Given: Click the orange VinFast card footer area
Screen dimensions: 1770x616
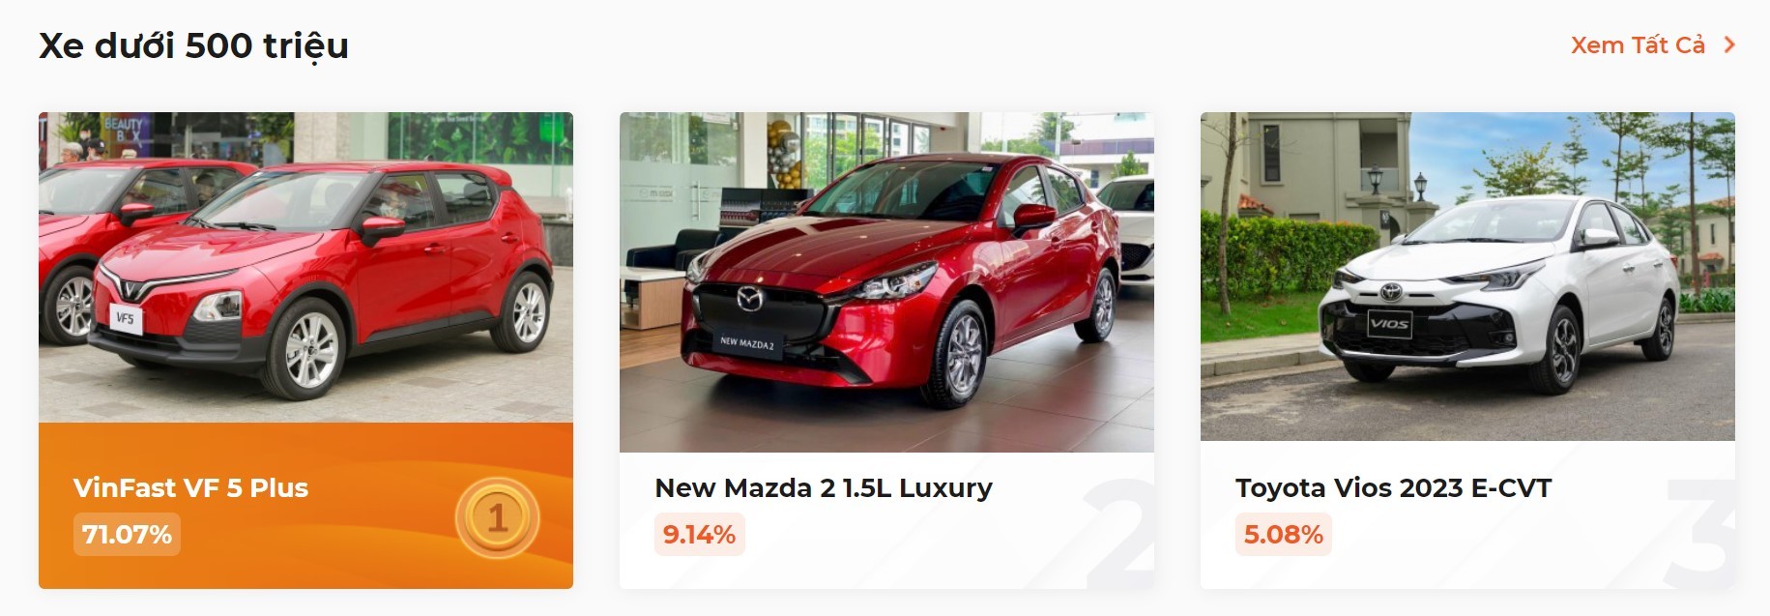Looking at the screenshot, I should point(305,506).
